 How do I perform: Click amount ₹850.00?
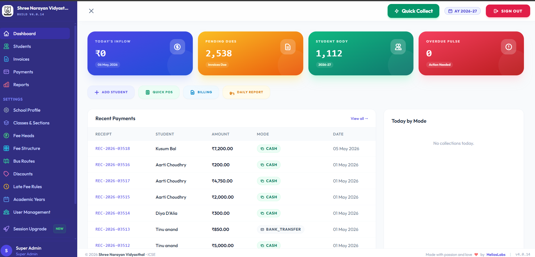(x=220, y=229)
